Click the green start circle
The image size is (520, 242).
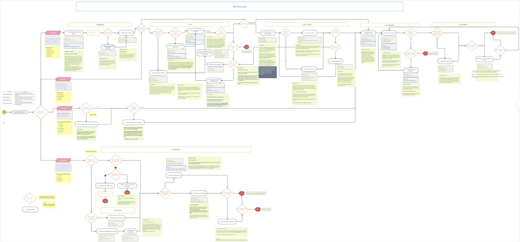coord(4,112)
